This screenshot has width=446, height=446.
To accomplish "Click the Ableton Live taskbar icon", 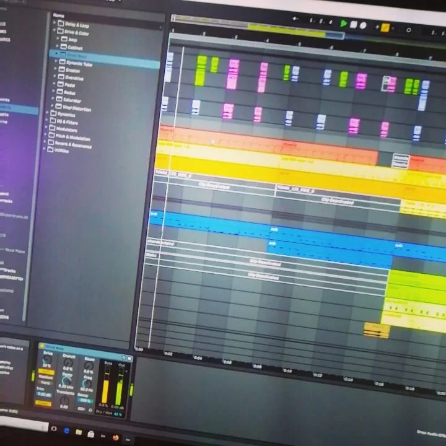I will 128,439.
